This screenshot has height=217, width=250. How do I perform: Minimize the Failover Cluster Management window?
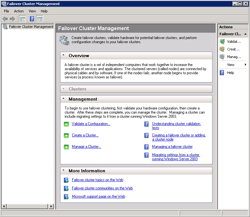(235, 4)
